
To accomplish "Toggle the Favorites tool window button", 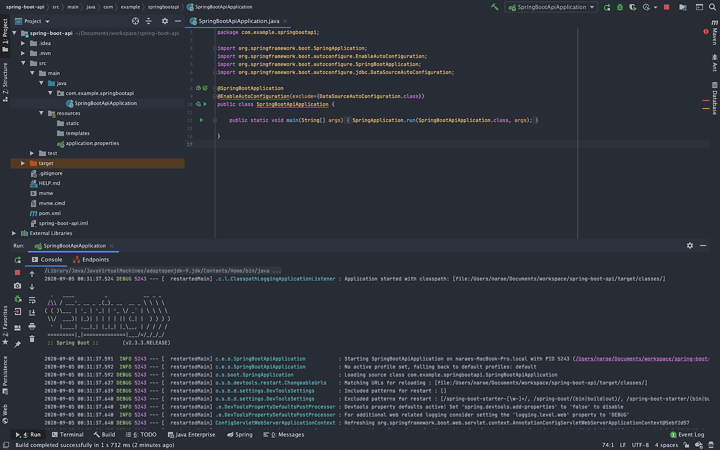I will tap(5, 325).
